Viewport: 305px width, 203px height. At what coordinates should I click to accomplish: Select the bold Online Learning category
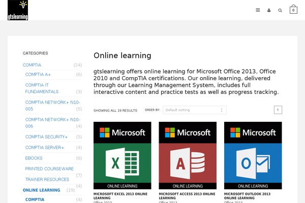click(42, 190)
